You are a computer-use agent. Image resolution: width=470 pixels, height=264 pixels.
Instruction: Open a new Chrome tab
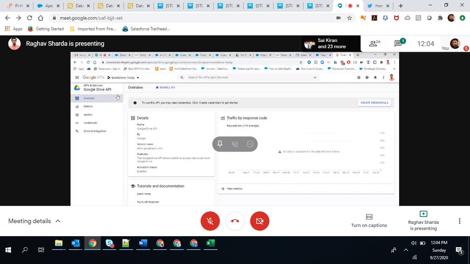401,6
